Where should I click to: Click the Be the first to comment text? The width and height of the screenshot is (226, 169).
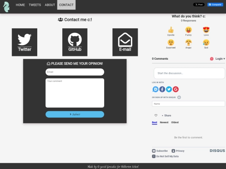click(x=188, y=138)
